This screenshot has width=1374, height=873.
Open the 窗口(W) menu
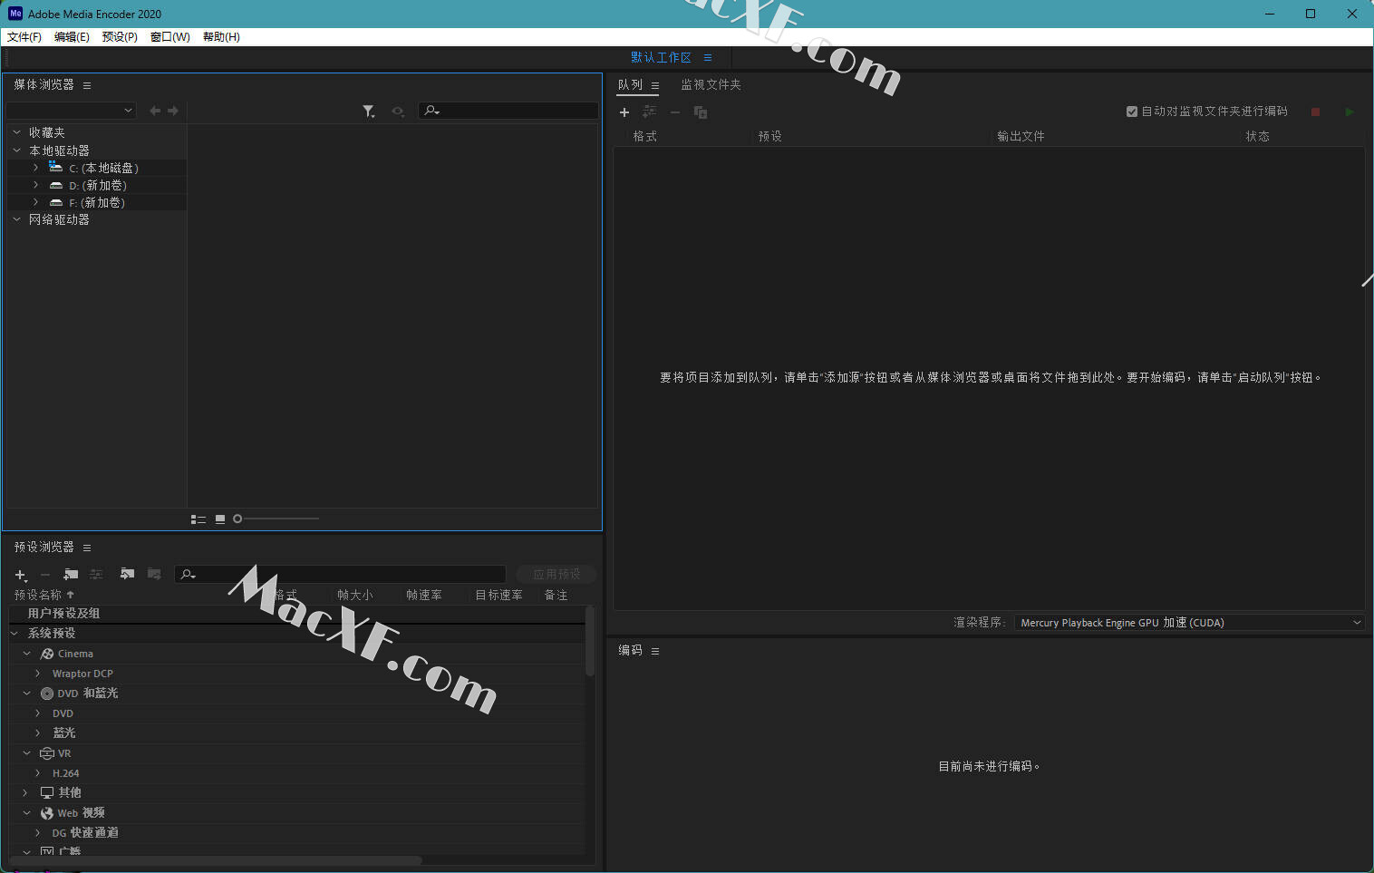pyautogui.click(x=170, y=37)
